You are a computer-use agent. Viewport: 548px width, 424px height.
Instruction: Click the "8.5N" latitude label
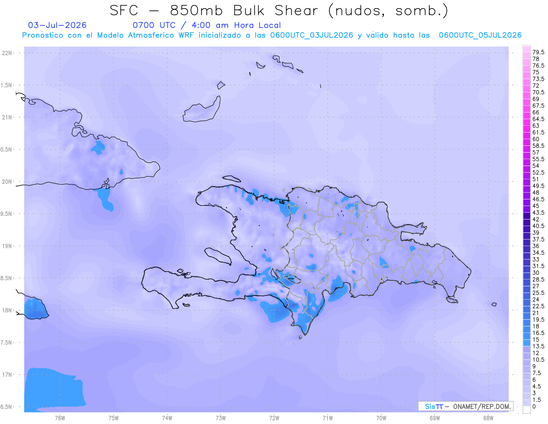pos(7,278)
